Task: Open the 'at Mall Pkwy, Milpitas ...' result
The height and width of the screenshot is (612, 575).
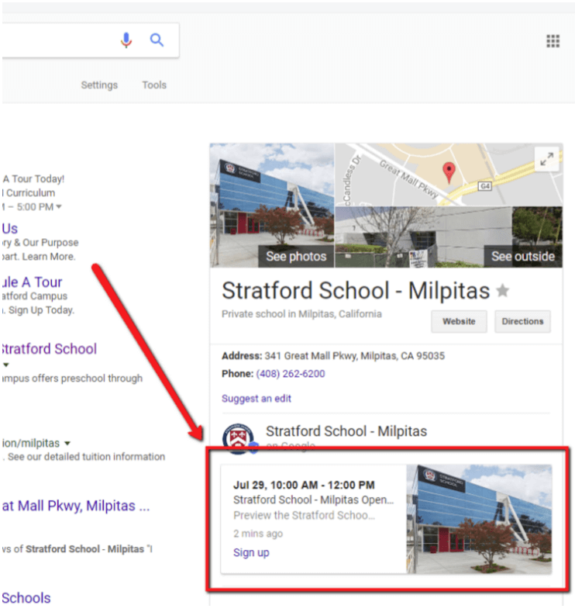Action: coord(76,506)
